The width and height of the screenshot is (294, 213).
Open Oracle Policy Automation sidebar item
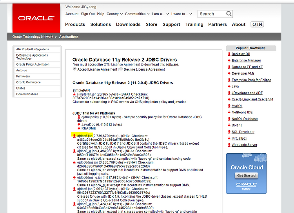37,64
